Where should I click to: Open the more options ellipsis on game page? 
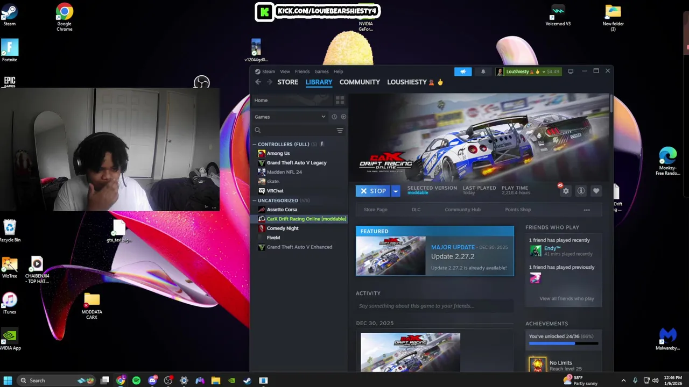pos(587,210)
